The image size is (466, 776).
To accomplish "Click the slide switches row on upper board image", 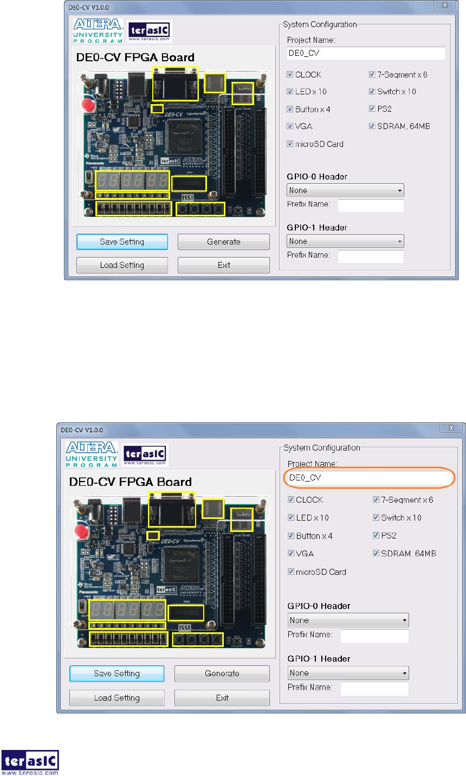I will (x=134, y=208).
